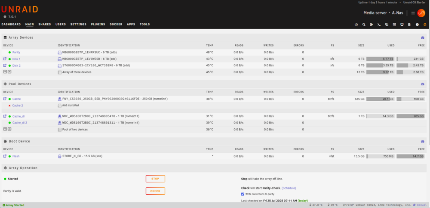Select the Main tab

coord(30,25)
